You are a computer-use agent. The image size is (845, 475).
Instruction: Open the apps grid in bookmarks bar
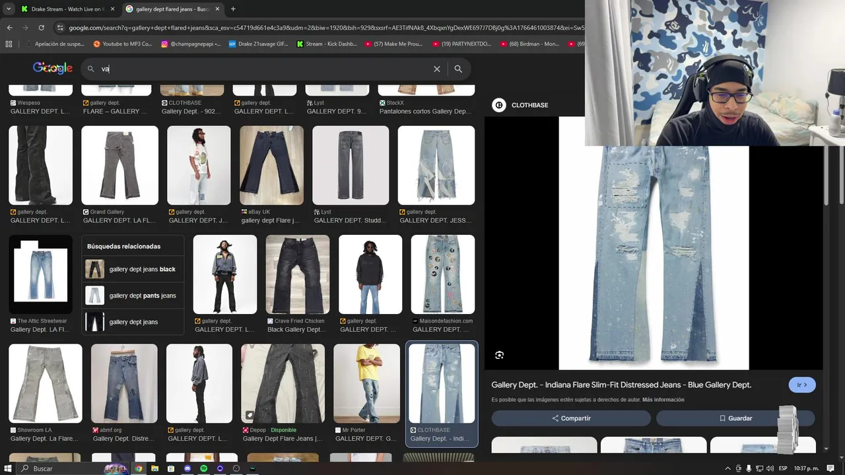pos(9,44)
